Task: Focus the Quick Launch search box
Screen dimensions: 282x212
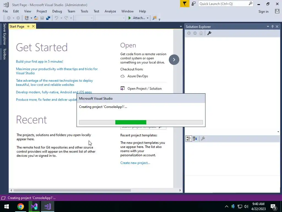Action: (226, 4)
